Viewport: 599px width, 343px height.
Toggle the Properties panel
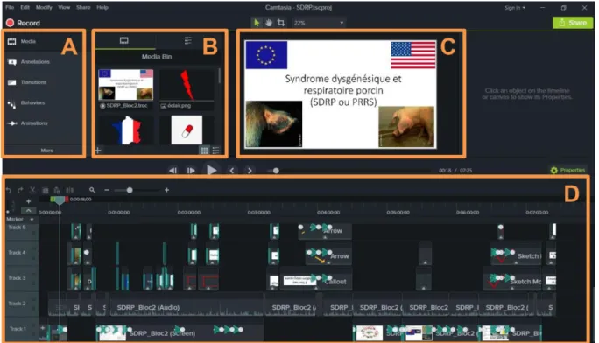[567, 170]
